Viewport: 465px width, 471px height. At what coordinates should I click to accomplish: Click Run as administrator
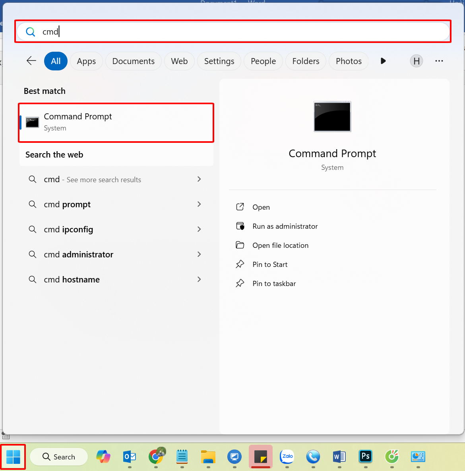285,226
